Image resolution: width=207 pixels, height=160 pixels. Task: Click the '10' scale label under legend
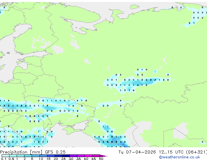[41, 159]
